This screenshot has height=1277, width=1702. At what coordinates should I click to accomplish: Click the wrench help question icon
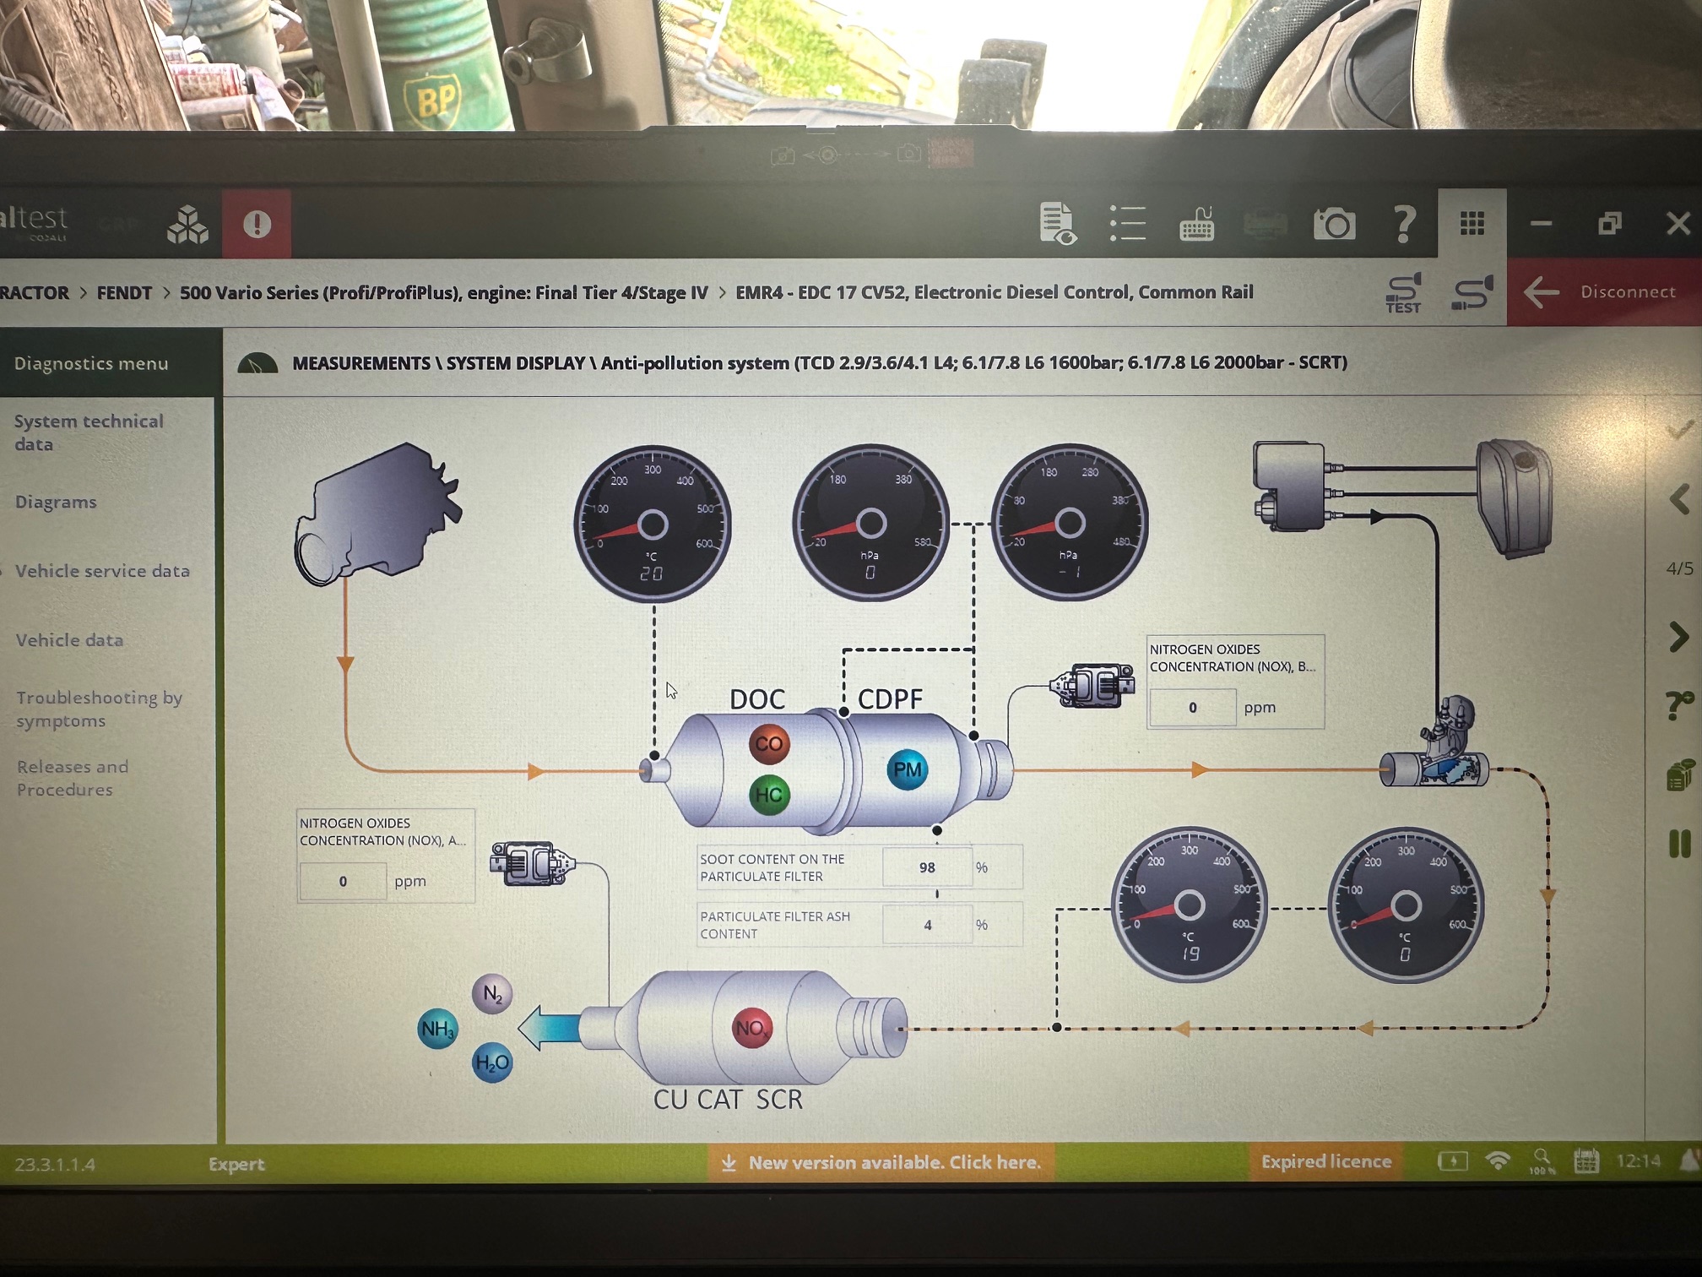[x=1679, y=704]
